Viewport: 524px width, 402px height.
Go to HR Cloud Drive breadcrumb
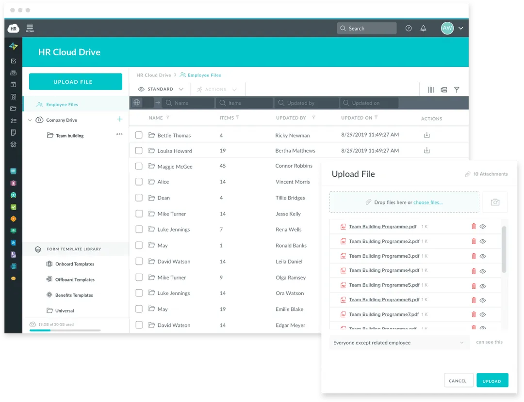tap(154, 75)
